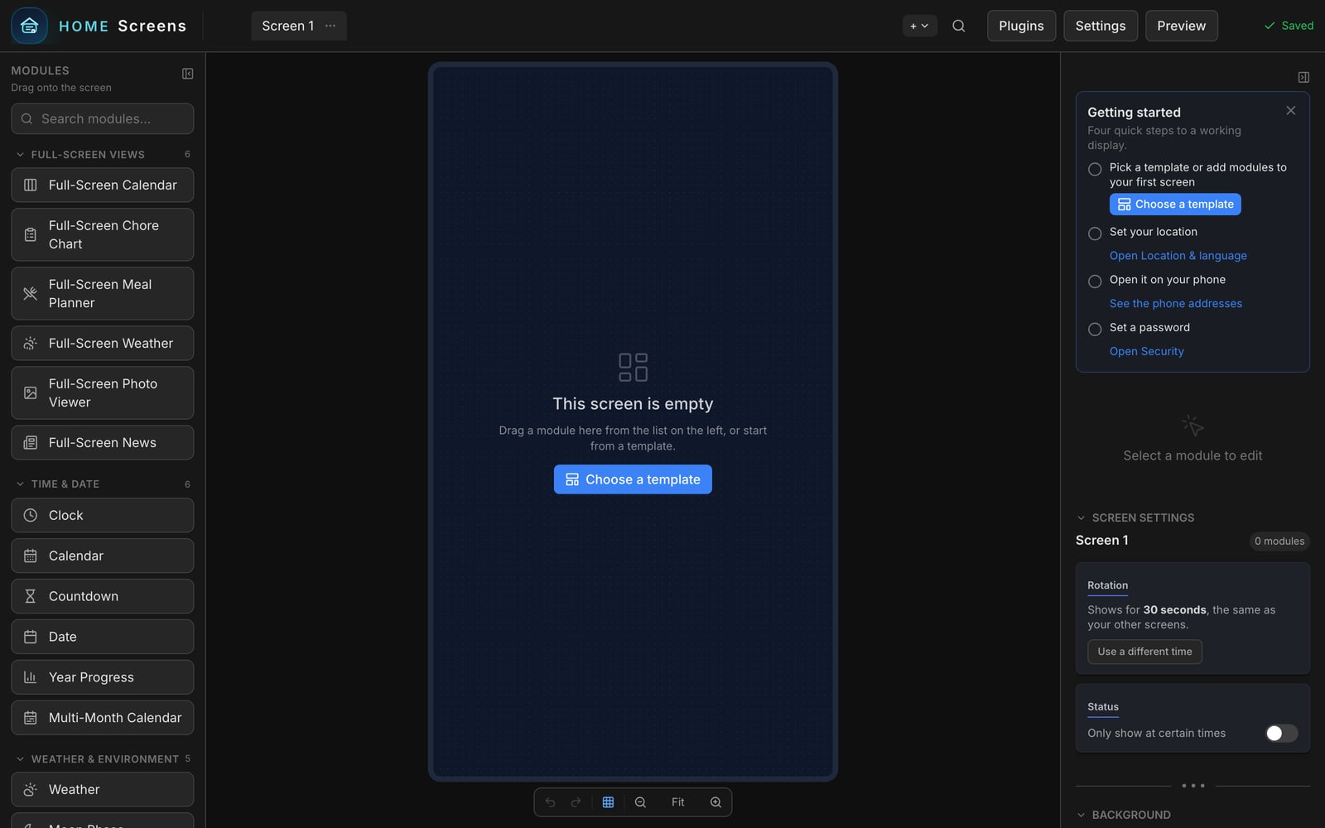
Task: Click Use a different time button
Action: [1144, 652]
